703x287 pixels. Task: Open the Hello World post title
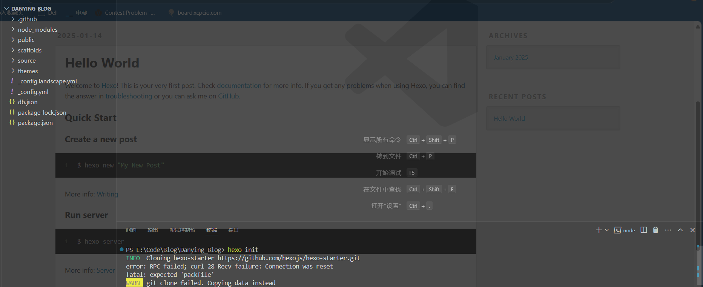coord(102,63)
